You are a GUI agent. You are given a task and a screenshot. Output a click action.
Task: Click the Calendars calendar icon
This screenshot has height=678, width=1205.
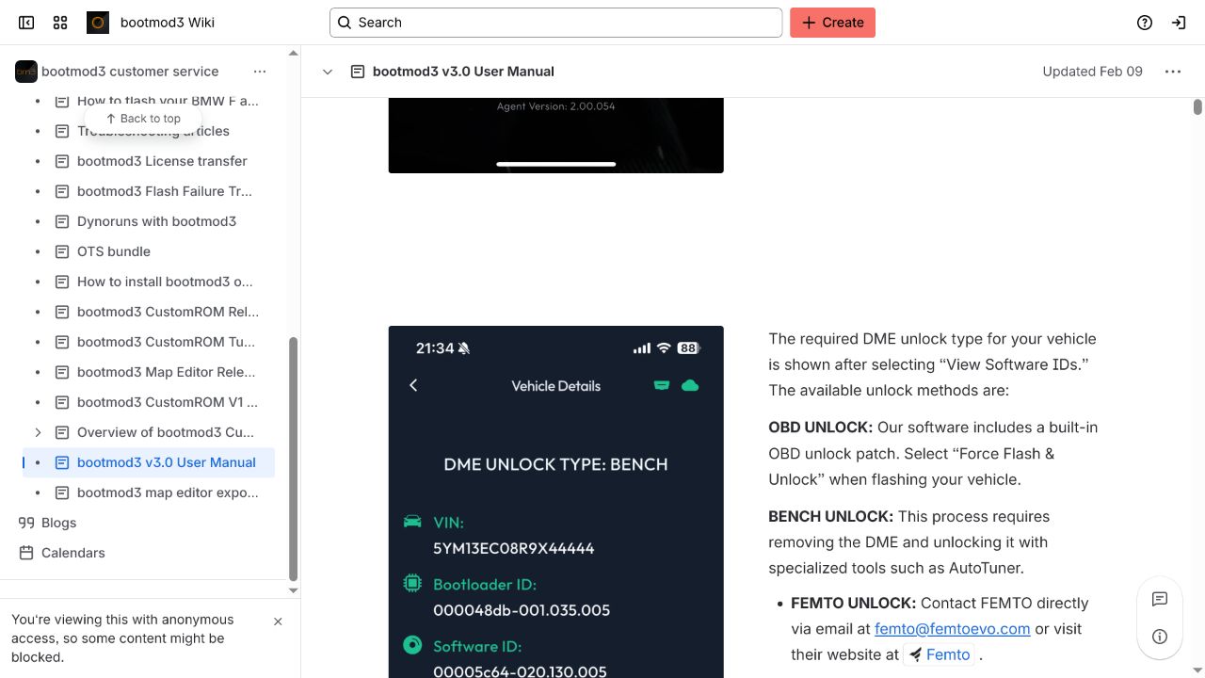point(26,553)
